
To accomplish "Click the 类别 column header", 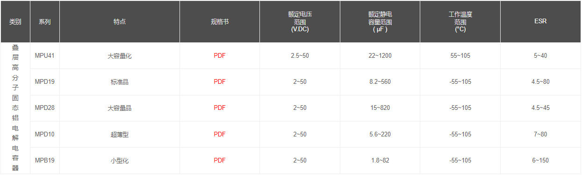I will (15, 21).
